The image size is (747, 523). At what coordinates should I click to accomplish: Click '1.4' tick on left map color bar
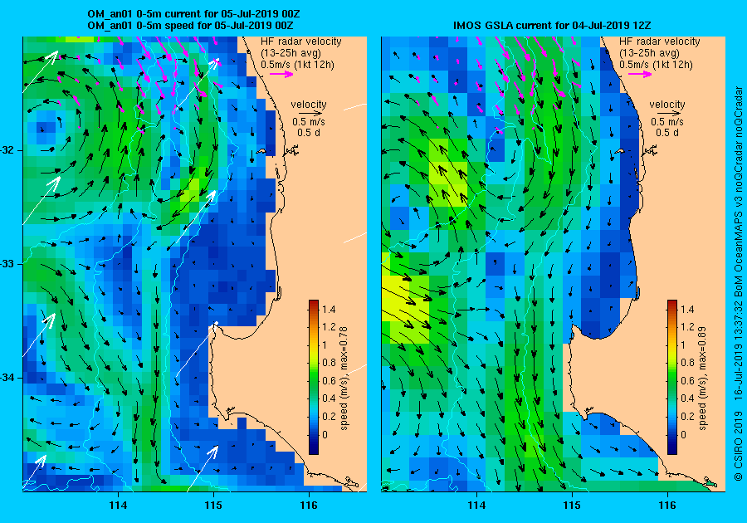[x=329, y=309]
